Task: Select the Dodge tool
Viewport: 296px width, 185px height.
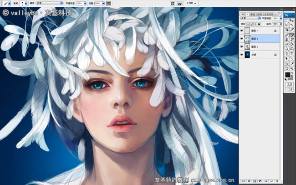Action: point(292,49)
